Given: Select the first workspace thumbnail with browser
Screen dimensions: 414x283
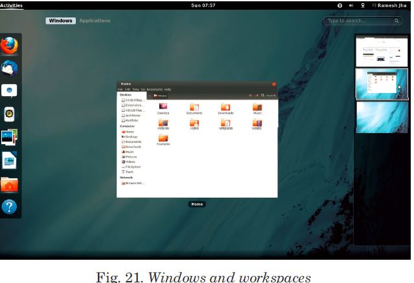Looking at the screenshot, I should pos(382,51).
